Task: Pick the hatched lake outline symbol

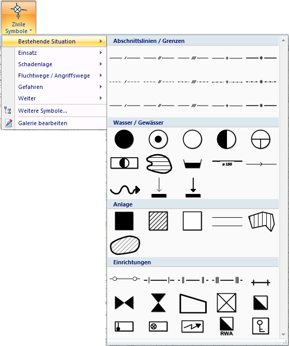Action: pos(159,164)
